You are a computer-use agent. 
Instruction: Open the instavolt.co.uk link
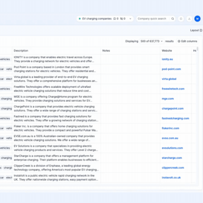[171, 178]
